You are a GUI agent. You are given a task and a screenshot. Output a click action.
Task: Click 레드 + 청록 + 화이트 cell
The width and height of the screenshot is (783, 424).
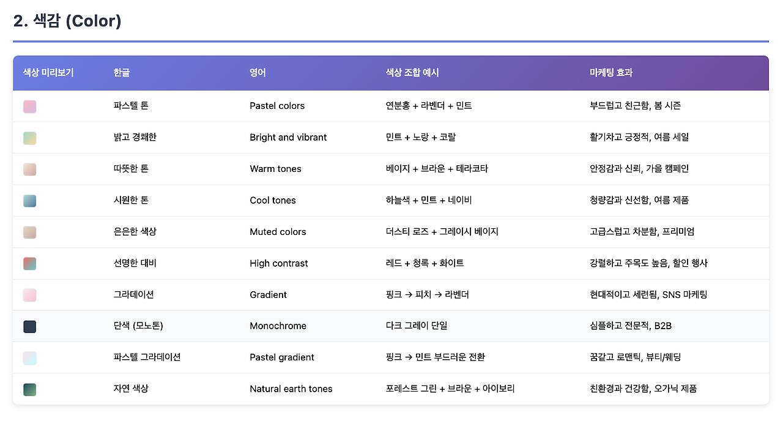pos(425,263)
